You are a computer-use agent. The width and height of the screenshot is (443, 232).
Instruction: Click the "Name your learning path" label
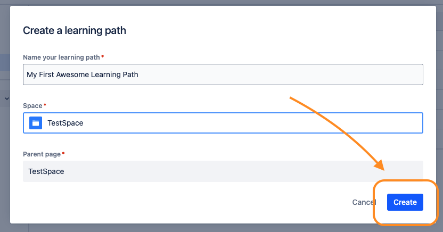click(x=61, y=57)
